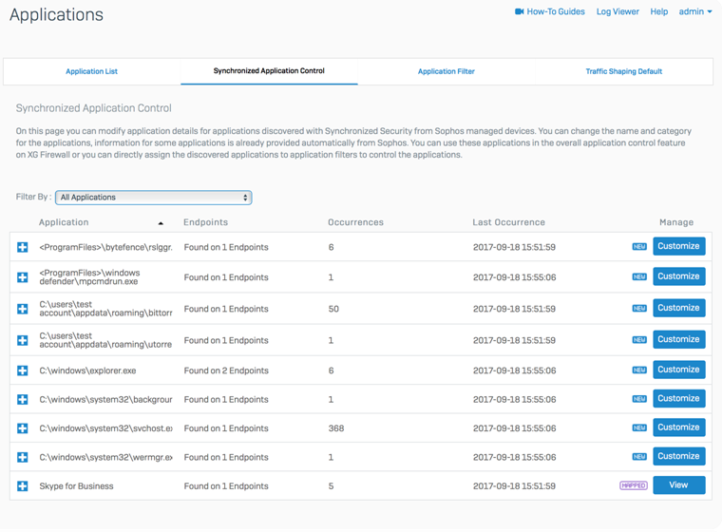This screenshot has height=532, width=723.
Task: Open the All Applications filter dropdown
Action: click(154, 198)
